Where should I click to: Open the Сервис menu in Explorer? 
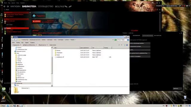(27, 43)
